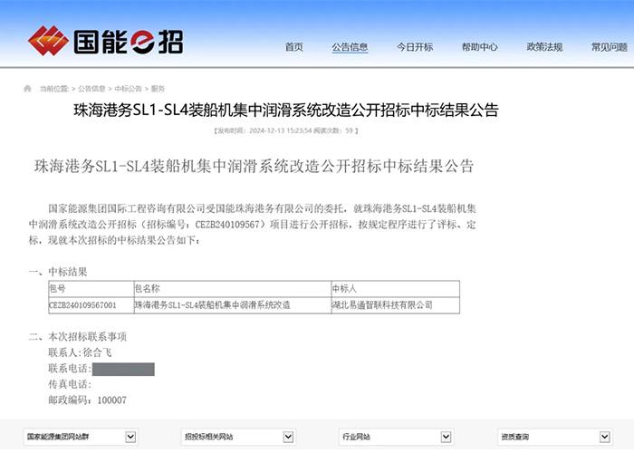Click 中标公告 breadcrumb link
This screenshot has width=634, height=453.
[128, 89]
